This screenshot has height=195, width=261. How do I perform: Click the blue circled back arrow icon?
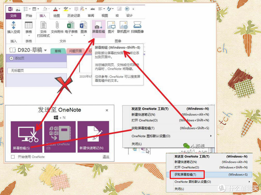click(127, 9)
